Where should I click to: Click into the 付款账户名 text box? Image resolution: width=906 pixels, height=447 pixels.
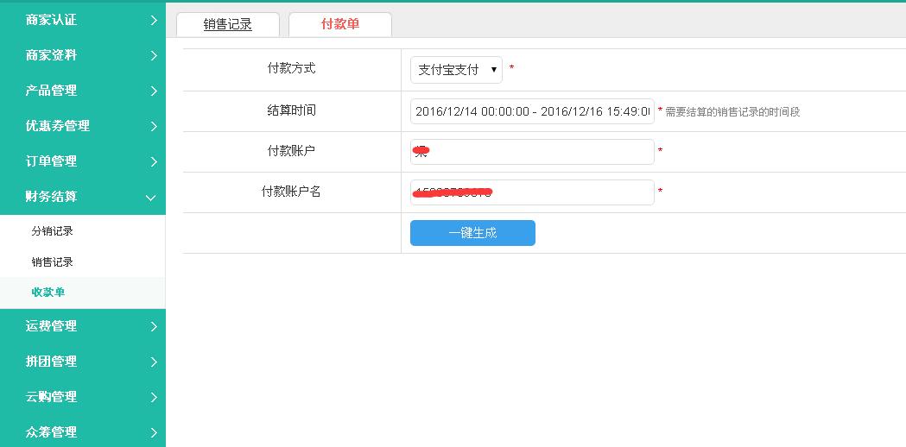532,192
